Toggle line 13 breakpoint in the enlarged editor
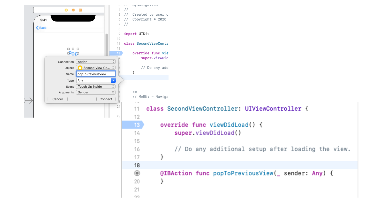Screen dimensions: 365x205 [133, 125]
